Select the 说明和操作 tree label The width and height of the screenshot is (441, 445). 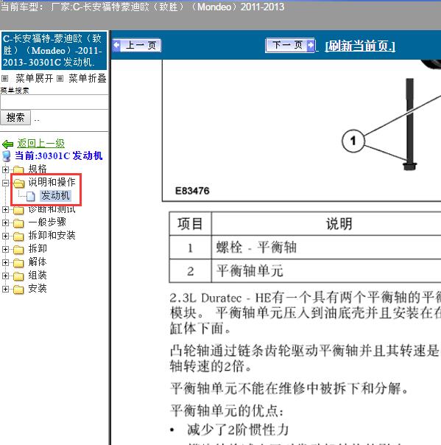click(52, 182)
